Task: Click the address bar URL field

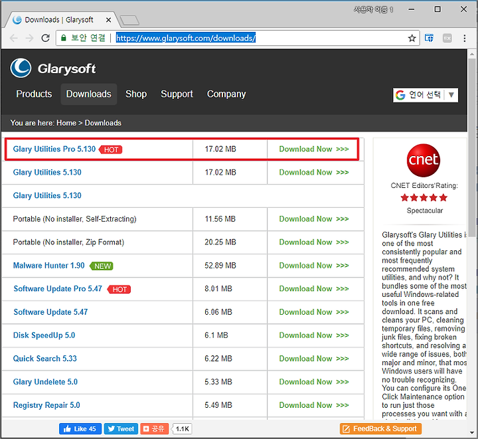Action: coord(238,38)
